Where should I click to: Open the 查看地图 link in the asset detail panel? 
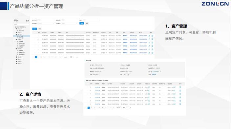tap(154, 74)
